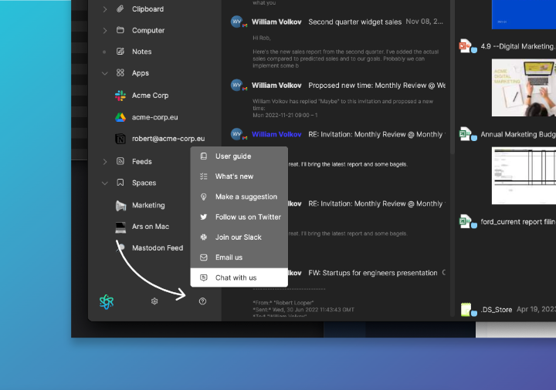The image size is (556, 390).
Task: Open the robert@acme-corp.eu Notion app
Action: [168, 139]
